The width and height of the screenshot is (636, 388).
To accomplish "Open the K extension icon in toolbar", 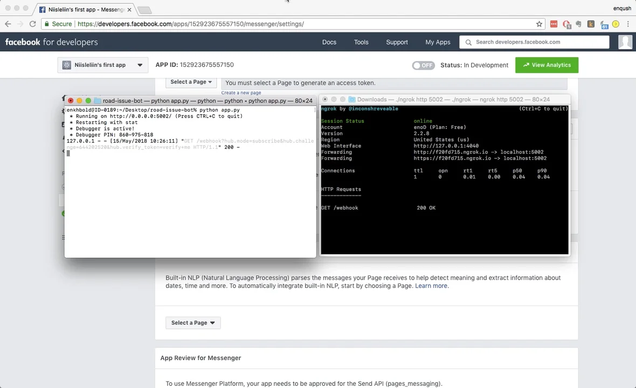I will (x=591, y=24).
